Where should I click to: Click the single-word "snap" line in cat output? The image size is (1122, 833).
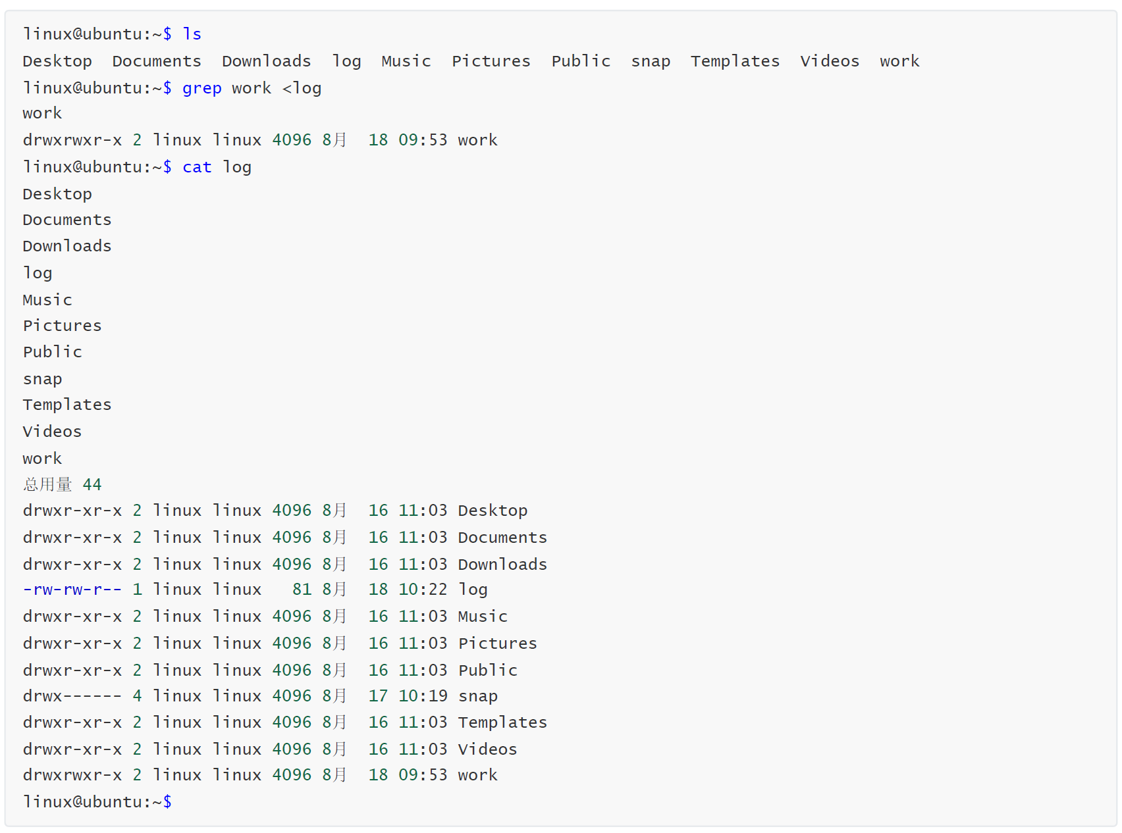click(42, 379)
